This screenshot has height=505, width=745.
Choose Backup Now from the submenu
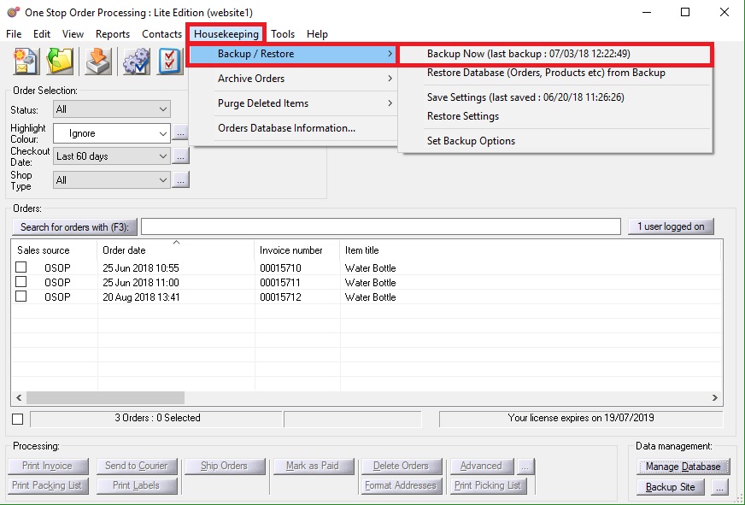(555, 54)
